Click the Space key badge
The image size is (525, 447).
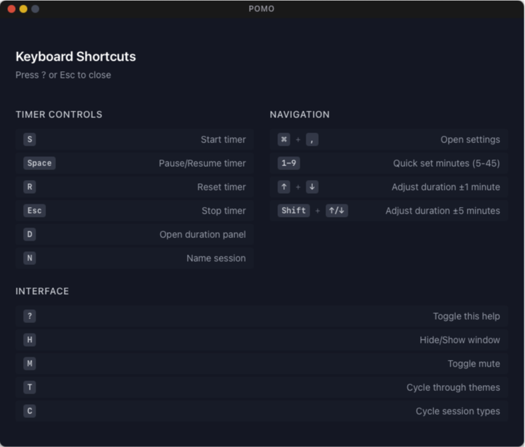pyautogui.click(x=40, y=164)
